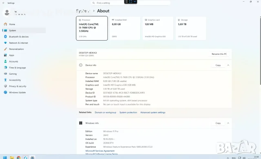
Task: Open System protection link
Action: 128,112
